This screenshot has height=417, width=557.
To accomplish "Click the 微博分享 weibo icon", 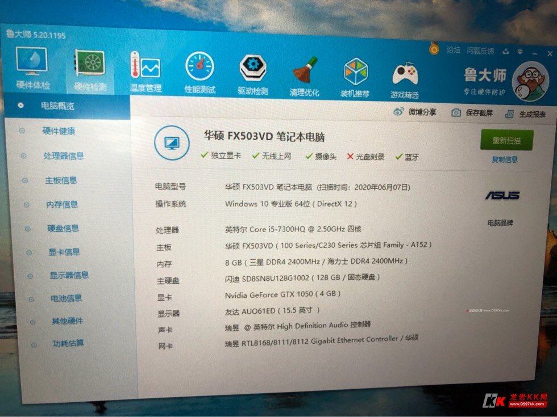I will pos(398,112).
